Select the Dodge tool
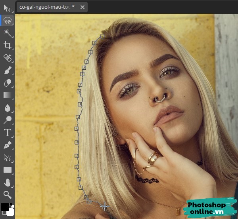 pos(7,120)
